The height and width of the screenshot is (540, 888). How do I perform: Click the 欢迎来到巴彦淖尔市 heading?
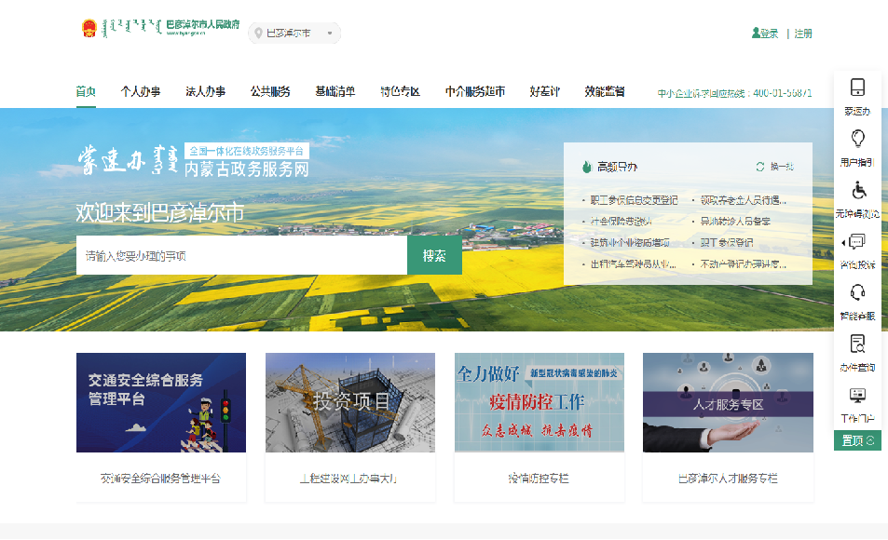159,212
